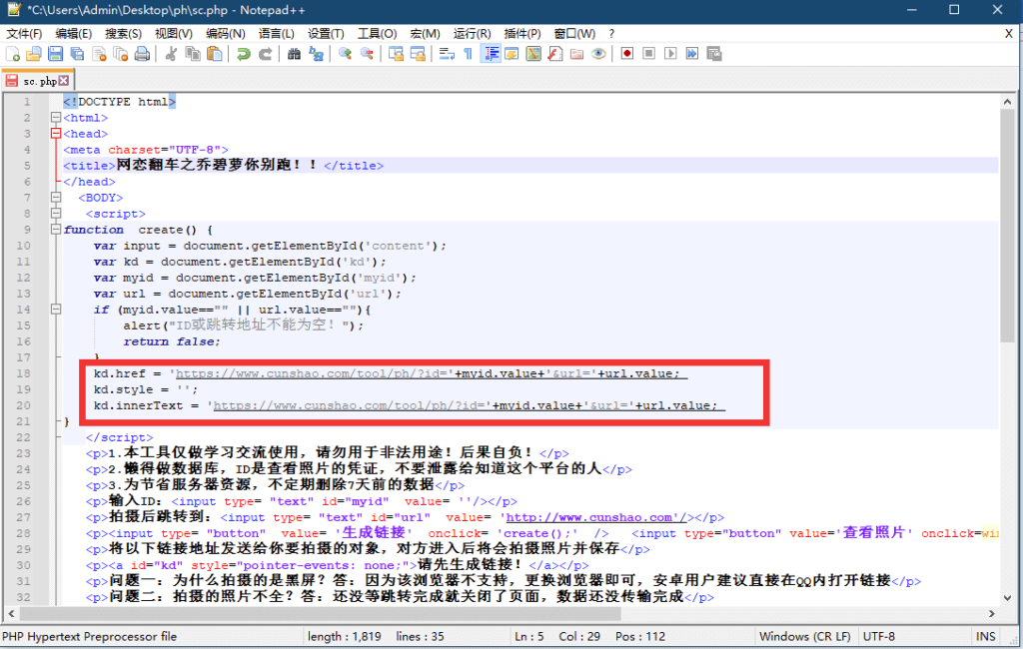Viewport: 1023px width, 649px height.
Task: Collapse the <head> fold marker
Action: pos(55,134)
